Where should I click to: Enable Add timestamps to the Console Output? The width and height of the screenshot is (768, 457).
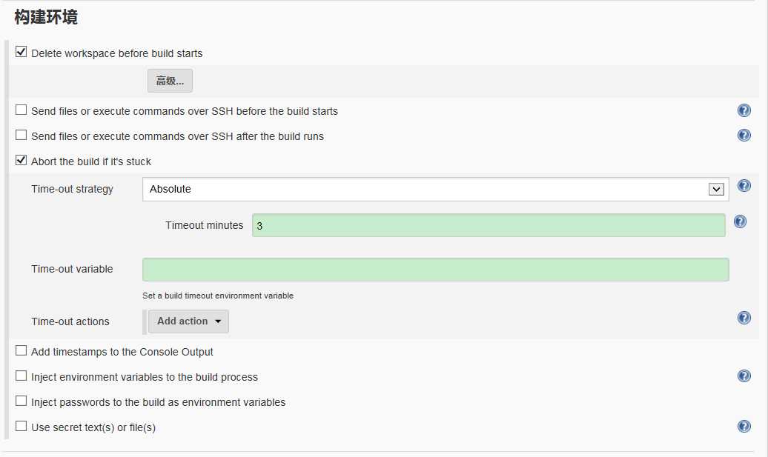tap(21, 350)
